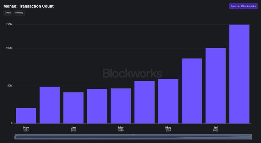Open the Source: Blockworks badge
Viewport: 261px width, 143px height.
tap(243, 6)
